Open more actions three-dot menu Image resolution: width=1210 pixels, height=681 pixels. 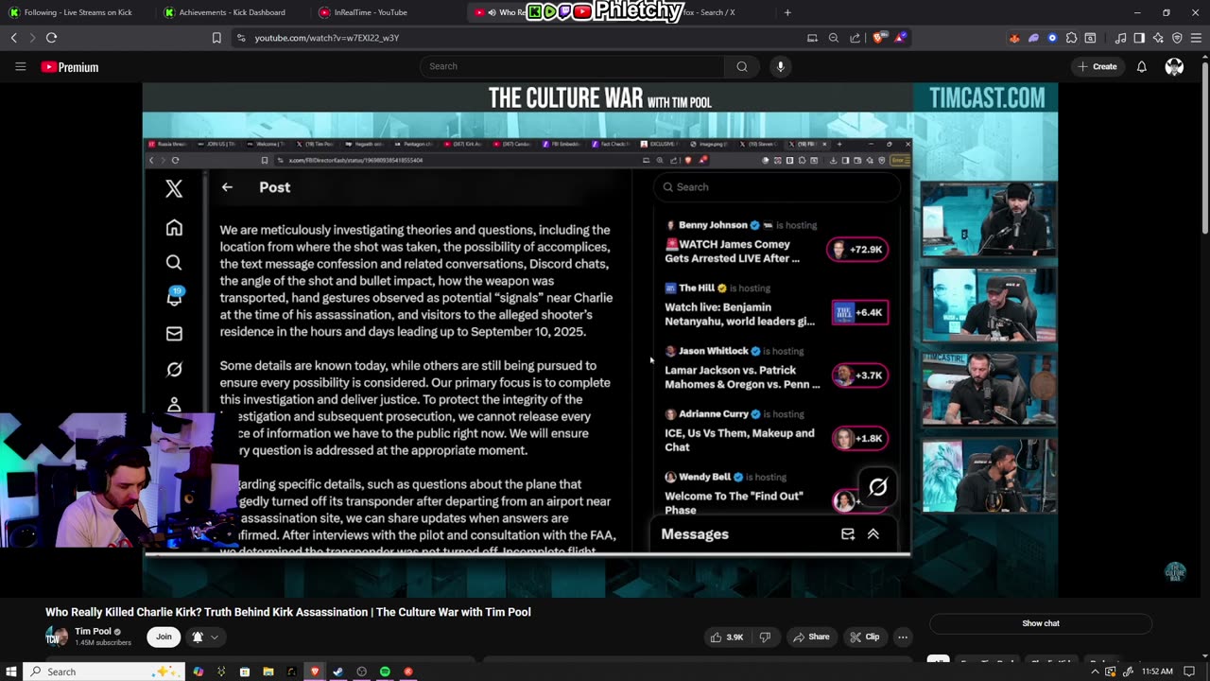[903, 637]
